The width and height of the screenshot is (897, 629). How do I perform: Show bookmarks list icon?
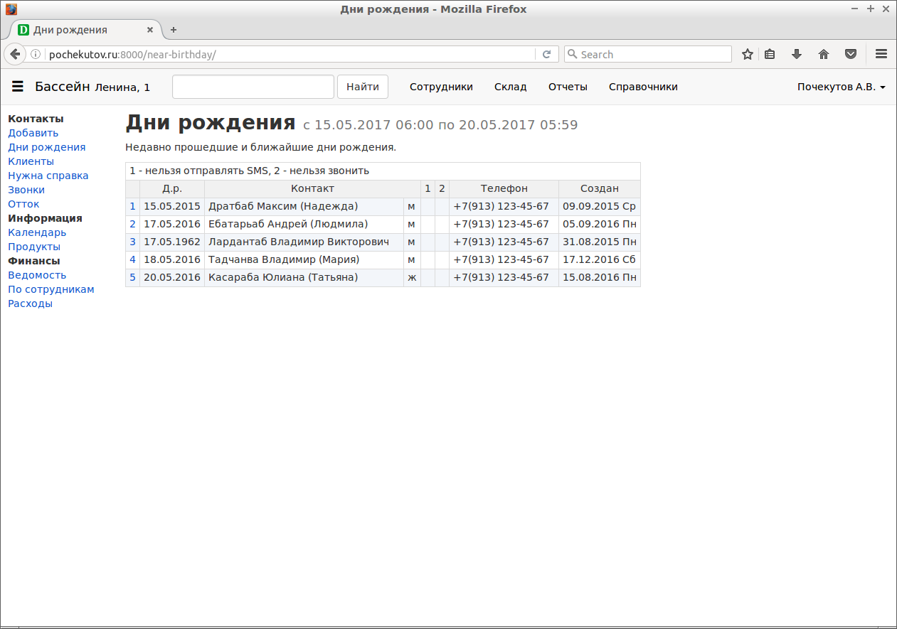(770, 54)
